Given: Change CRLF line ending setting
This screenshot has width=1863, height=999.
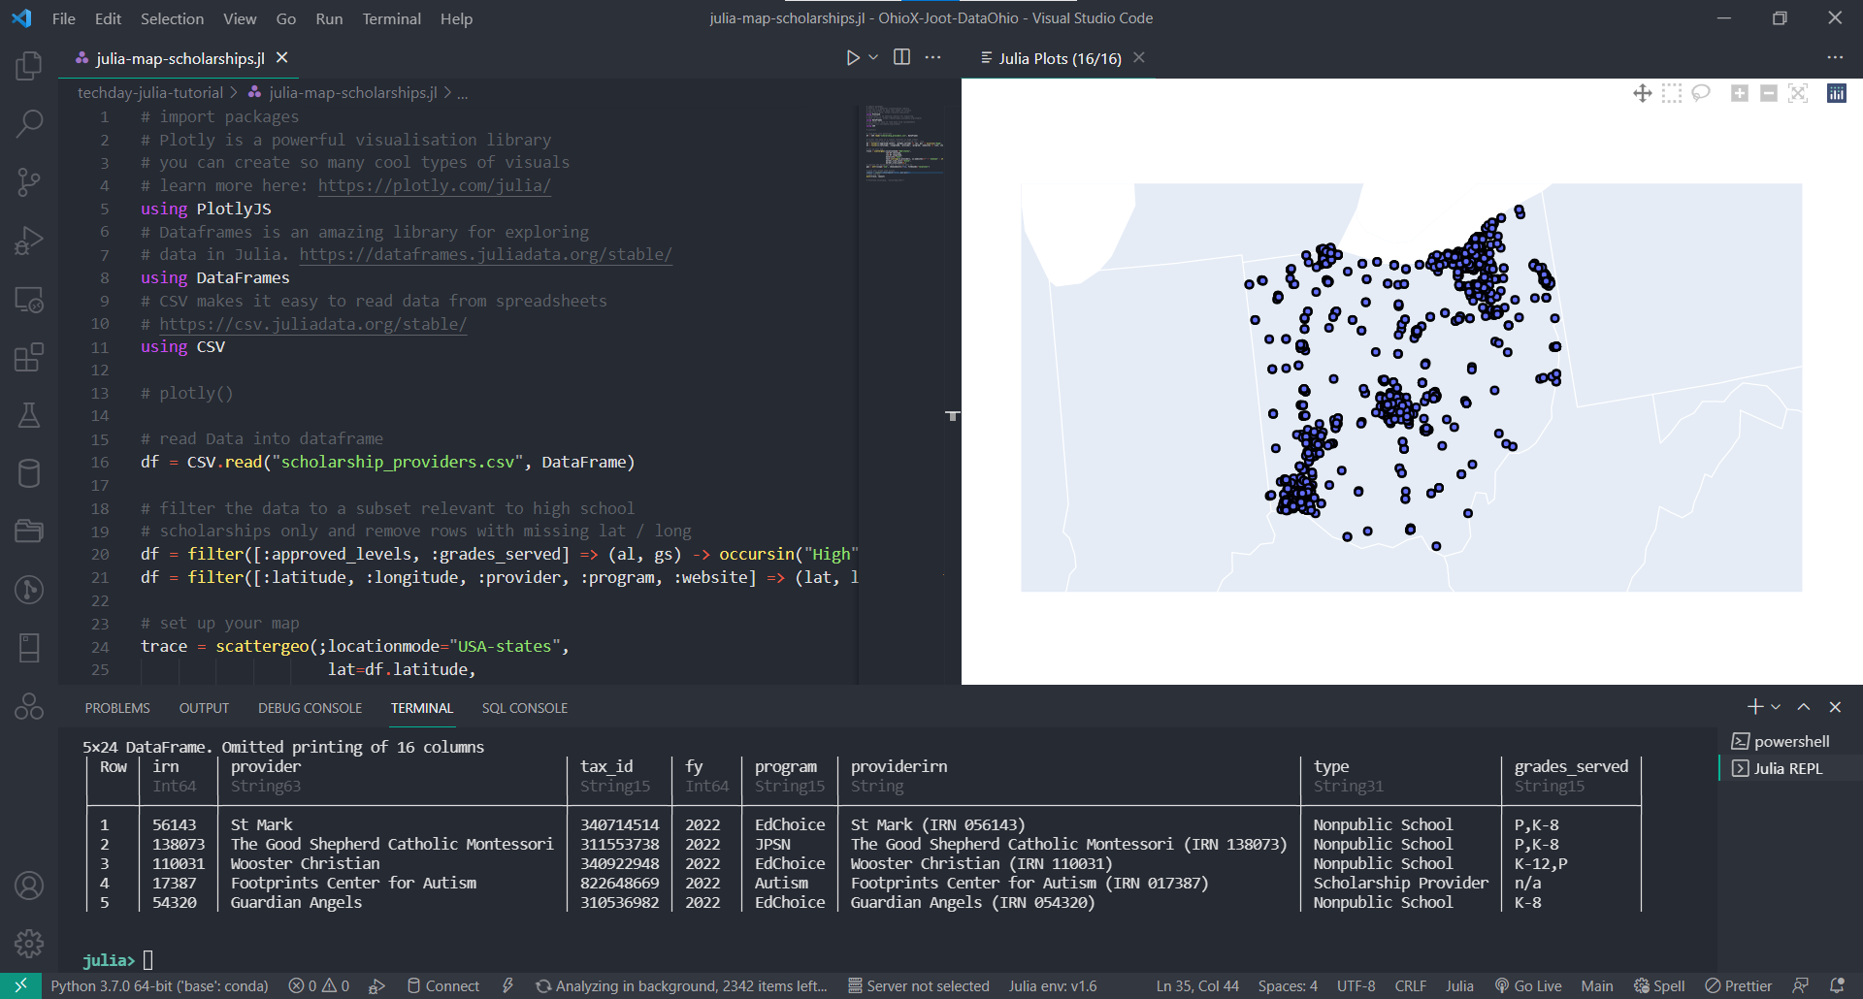Looking at the screenshot, I should [1410, 985].
